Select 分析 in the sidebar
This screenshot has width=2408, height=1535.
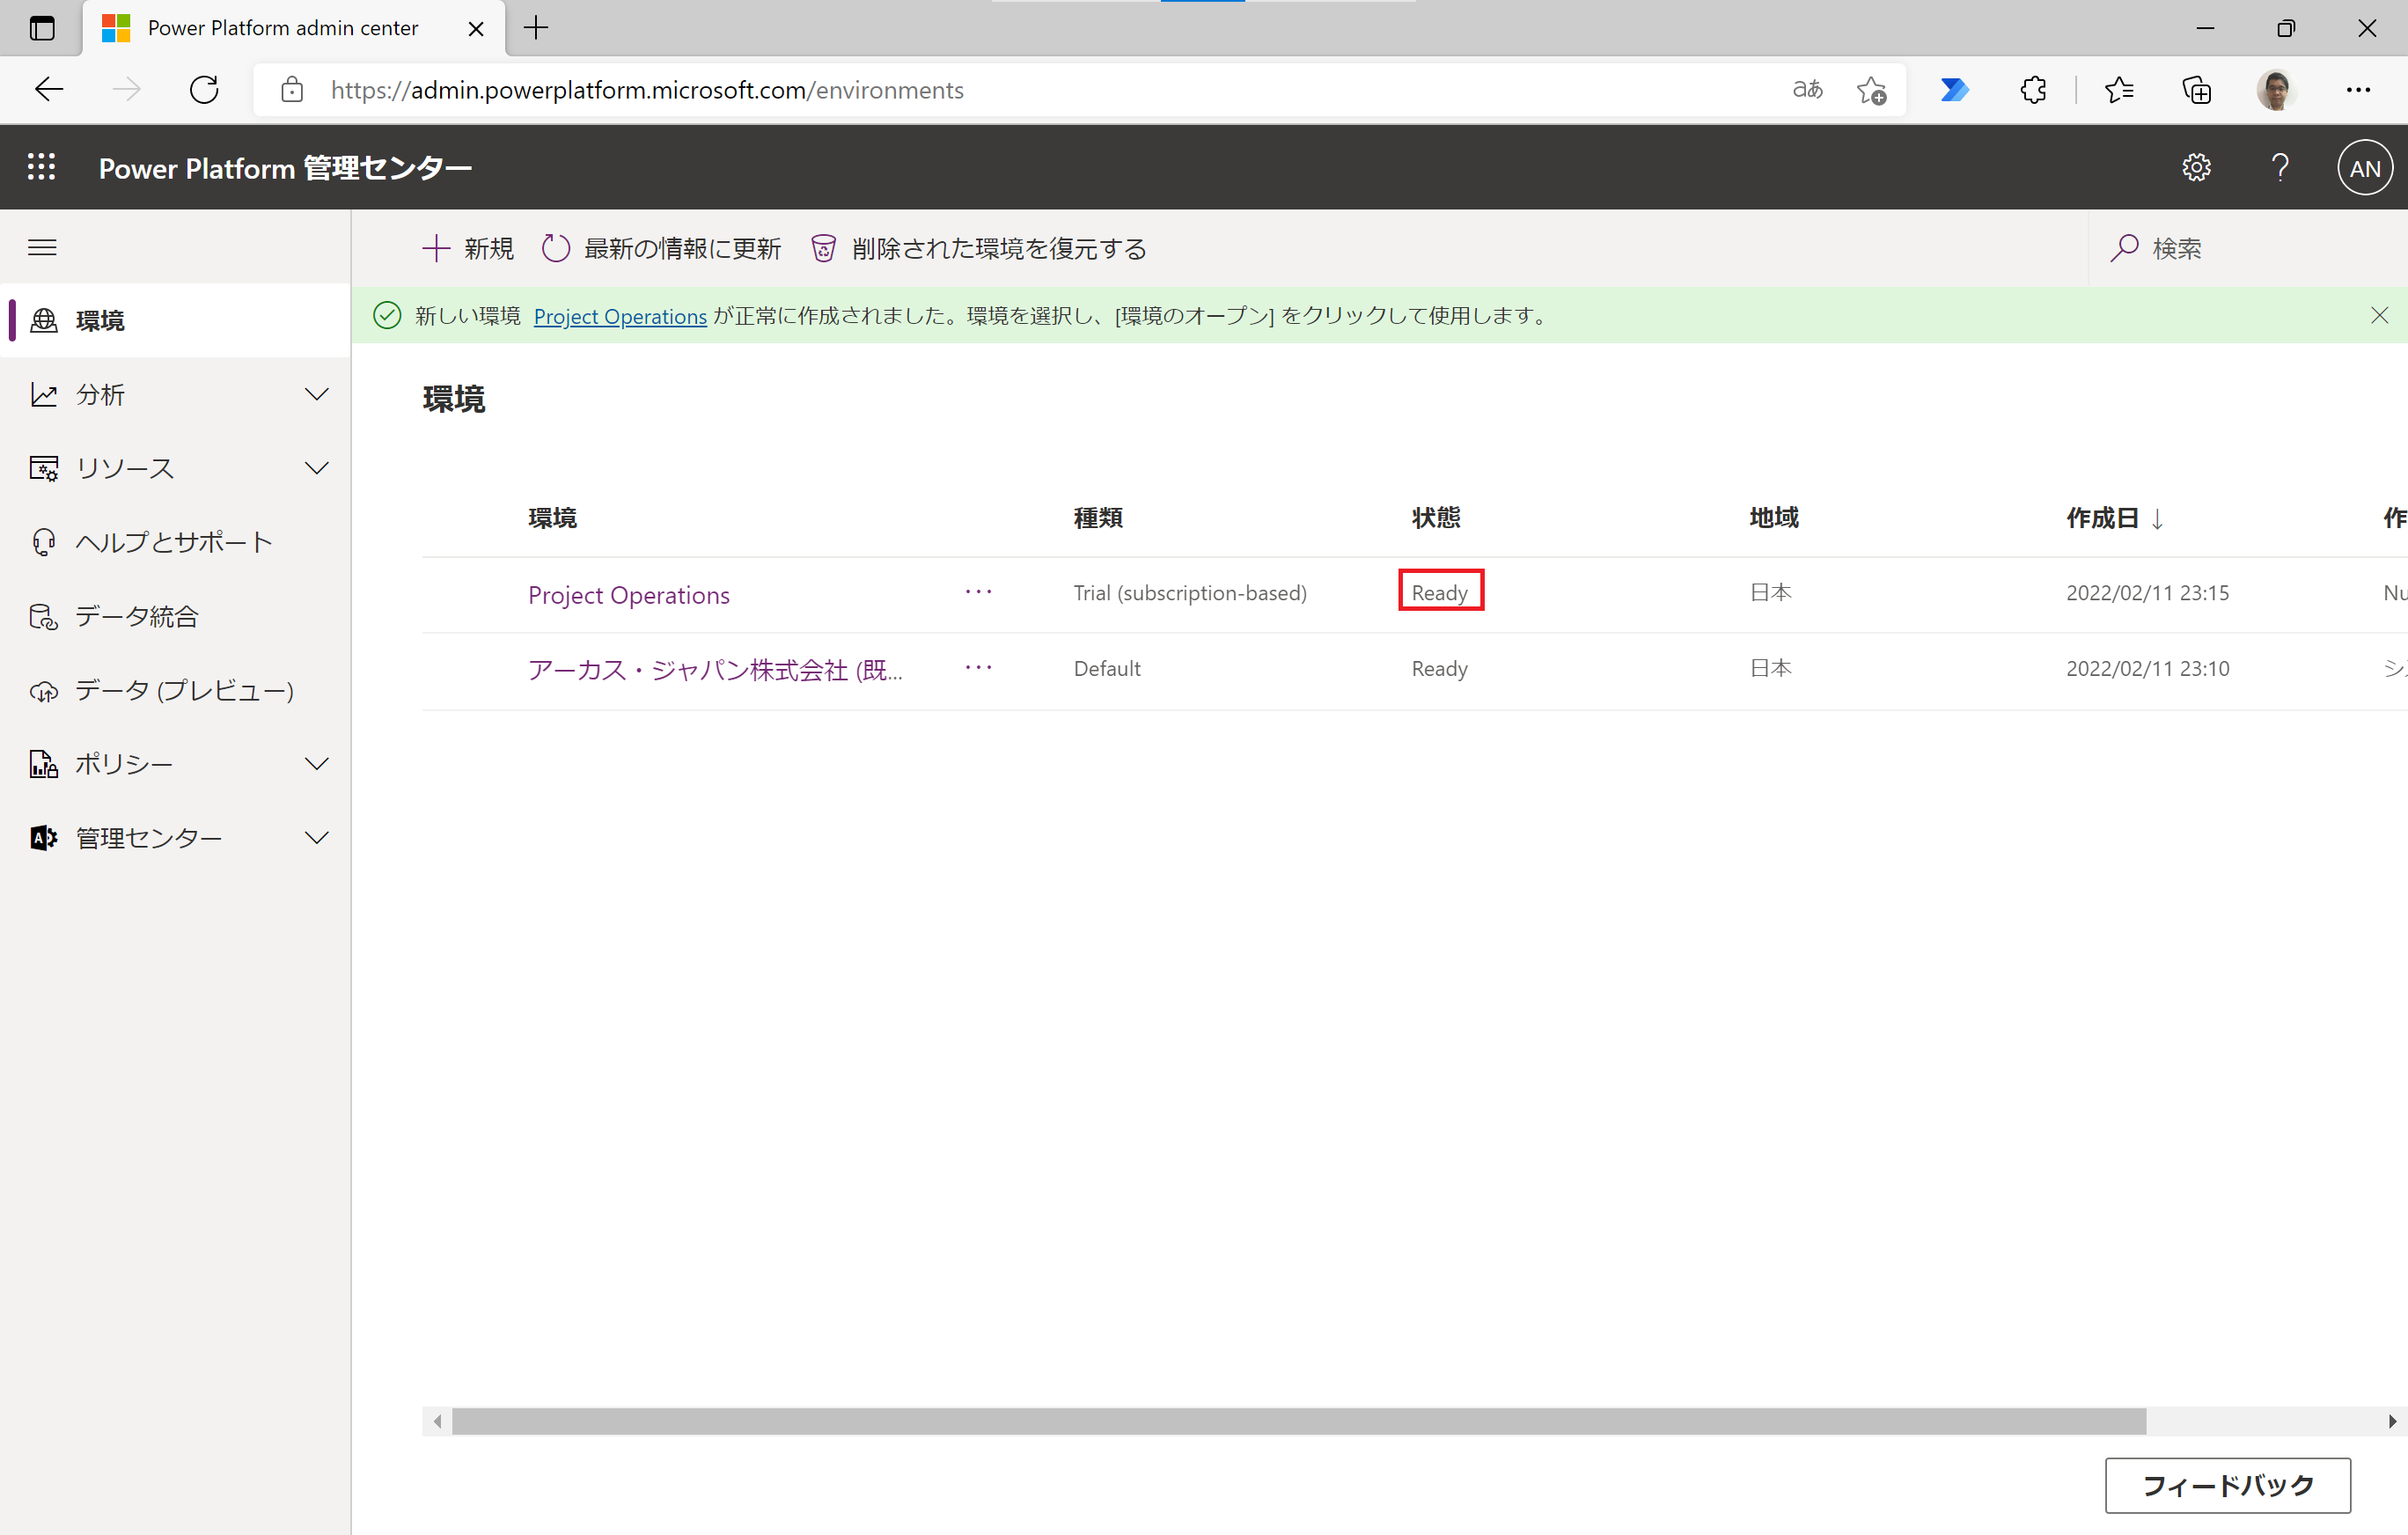point(100,394)
